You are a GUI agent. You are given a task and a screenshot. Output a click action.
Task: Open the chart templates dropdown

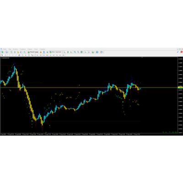[103, 52]
